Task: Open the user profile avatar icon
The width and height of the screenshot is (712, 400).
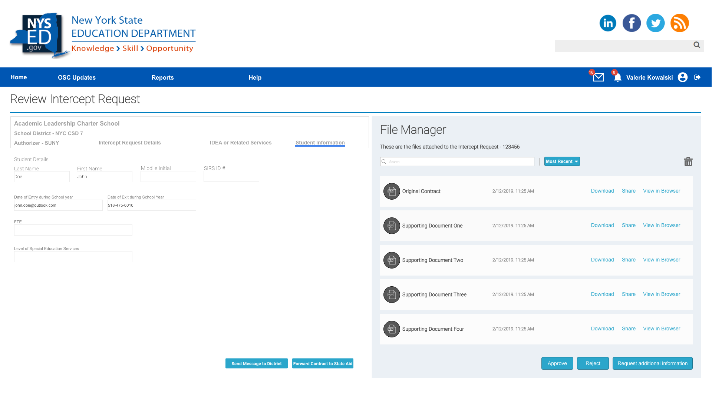Action: coord(683,77)
